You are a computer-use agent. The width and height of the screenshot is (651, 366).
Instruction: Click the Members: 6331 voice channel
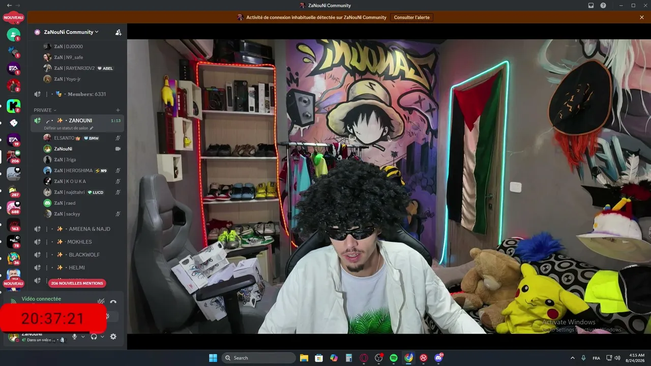click(77, 94)
